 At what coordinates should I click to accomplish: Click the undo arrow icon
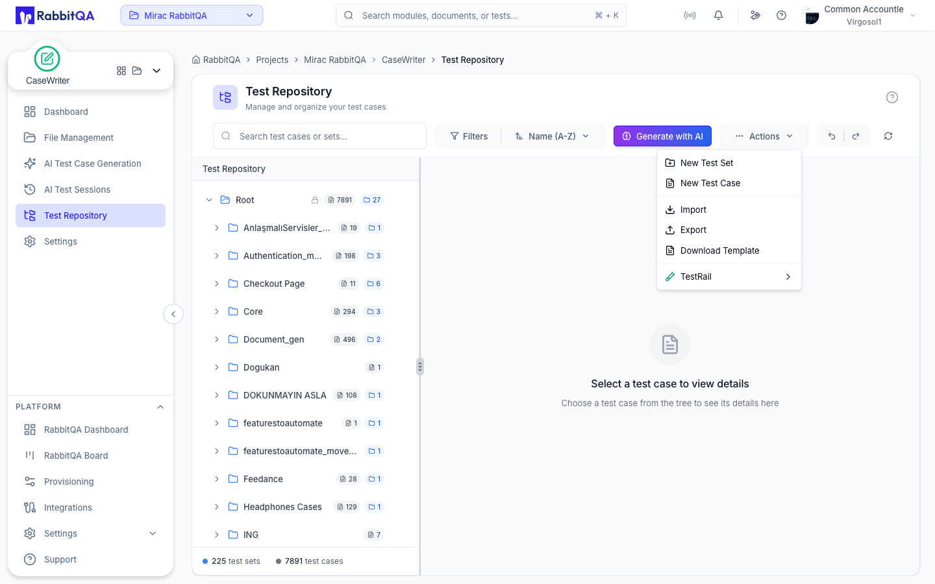(832, 136)
